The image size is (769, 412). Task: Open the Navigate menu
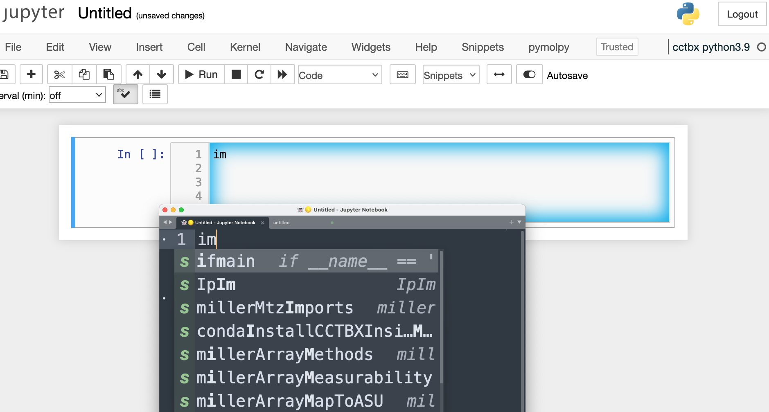[x=306, y=47]
